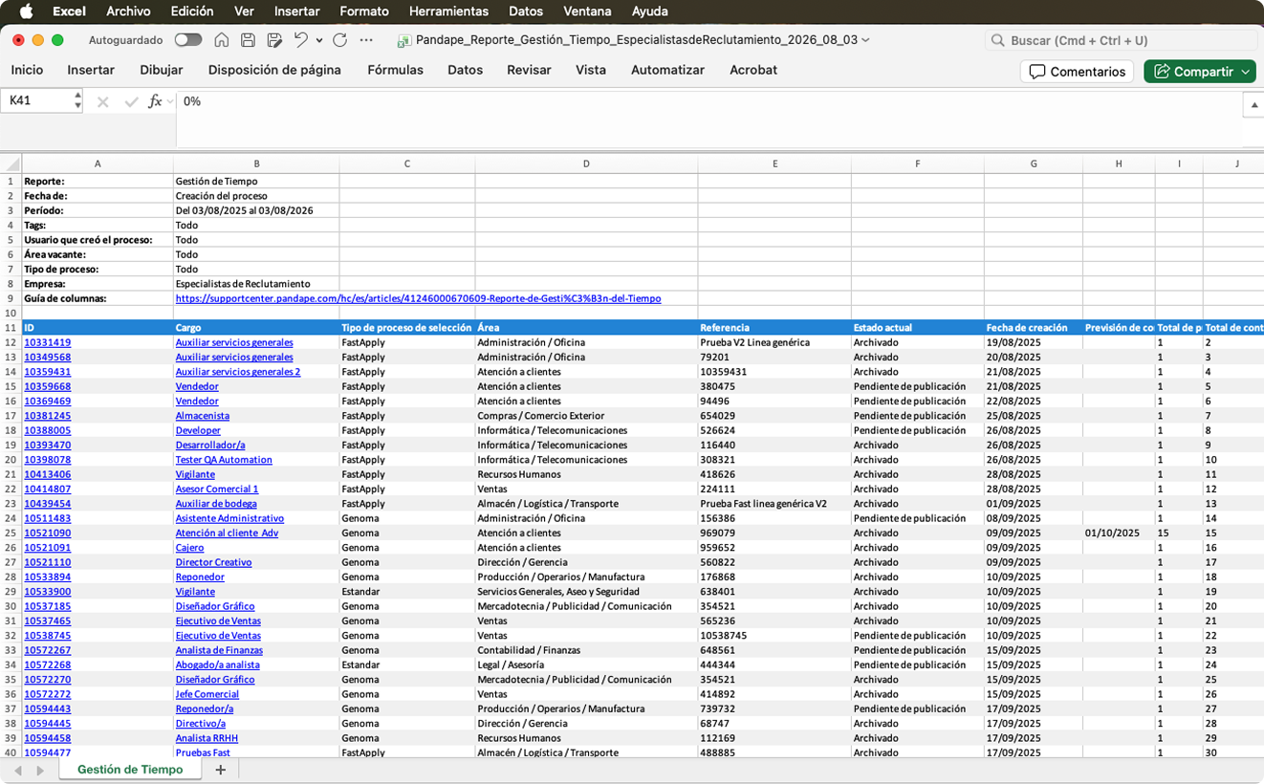The image size is (1264, 784).
Task: Select row 25 header
Action: [x=11, y=533]
